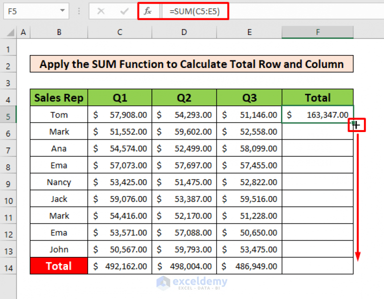Select column C header
Image resolution: width=384 pixels, height=299 pixels.
(x=120, y=32)
